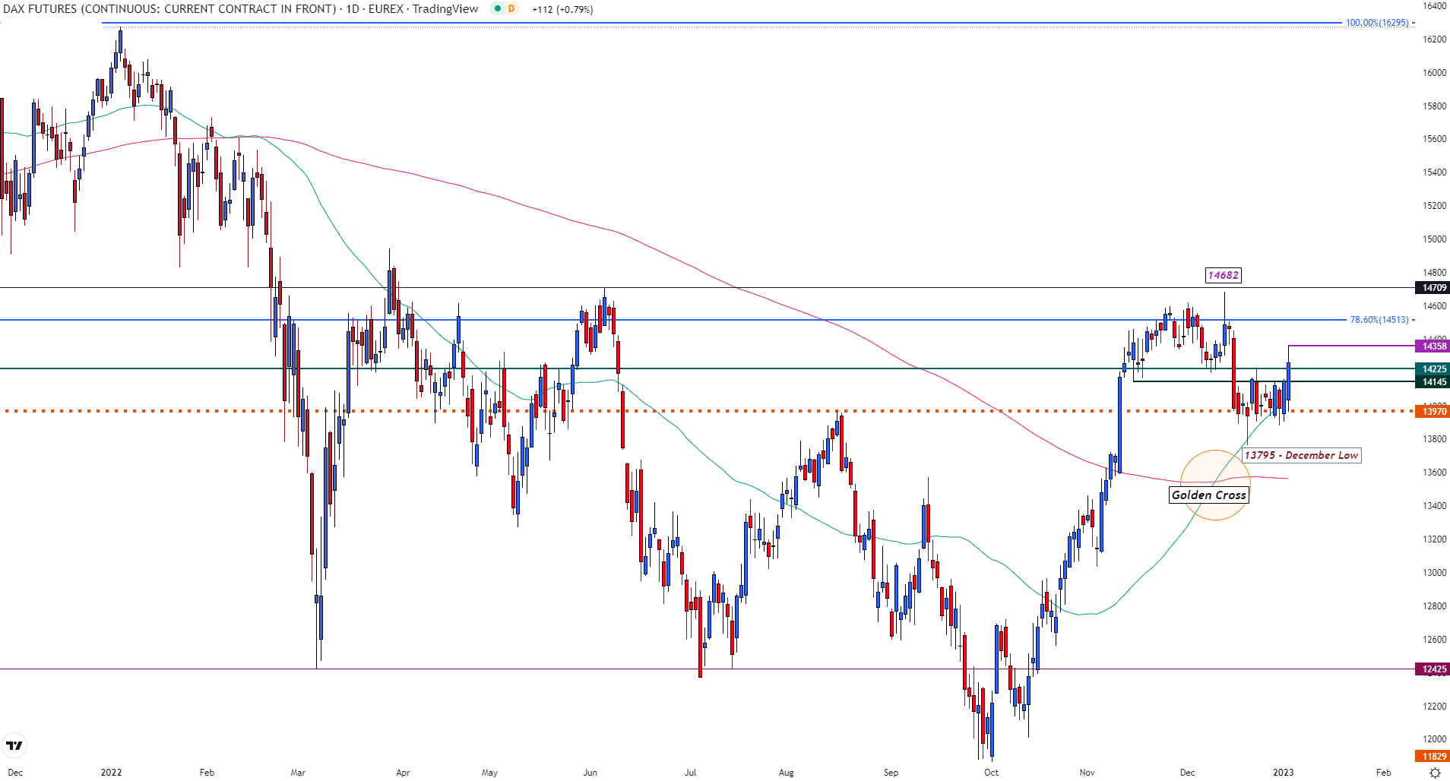The height and width of the screenshot is (781, 1450).
Task: Click the 14145 price axis label
Action: pyautogui.click(x=1433, y=382)
